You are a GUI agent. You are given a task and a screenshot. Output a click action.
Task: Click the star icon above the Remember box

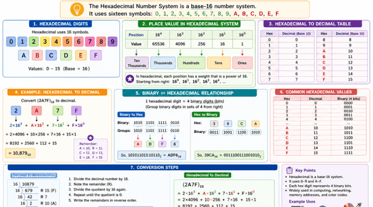(x=90, y=137)
